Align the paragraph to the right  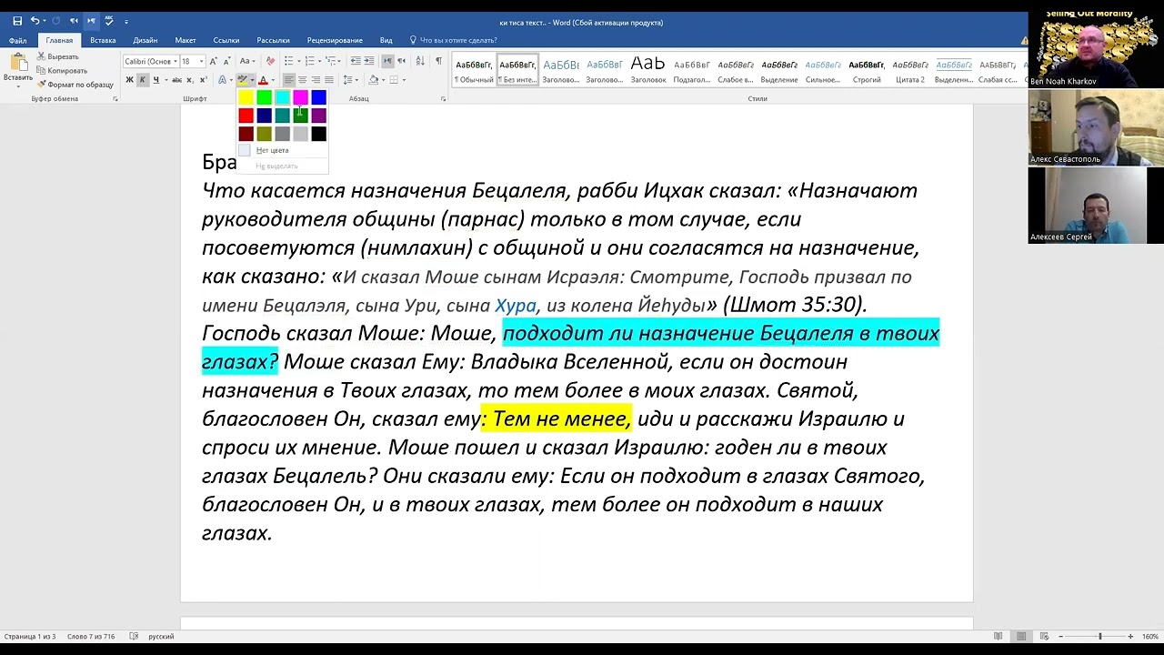tap(316, 80)
